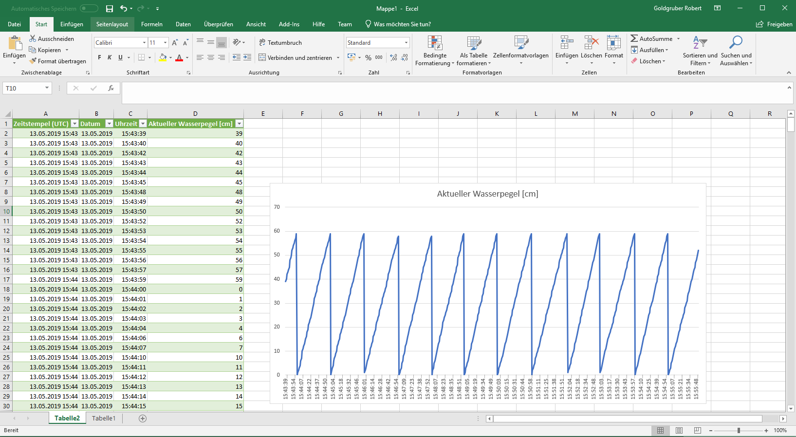
Task: Switch to page break preview view
Action: coord(697,430)
